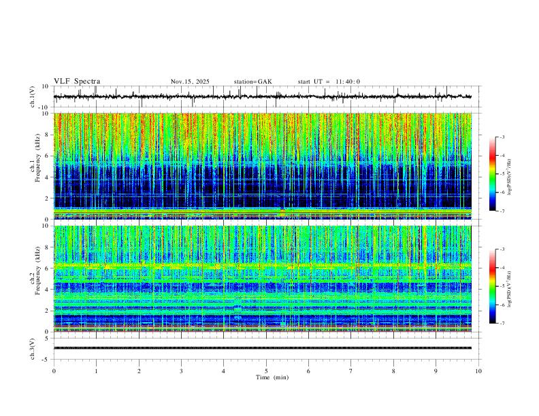Click the ch.2 PSD color scale bar

[492, 286]
